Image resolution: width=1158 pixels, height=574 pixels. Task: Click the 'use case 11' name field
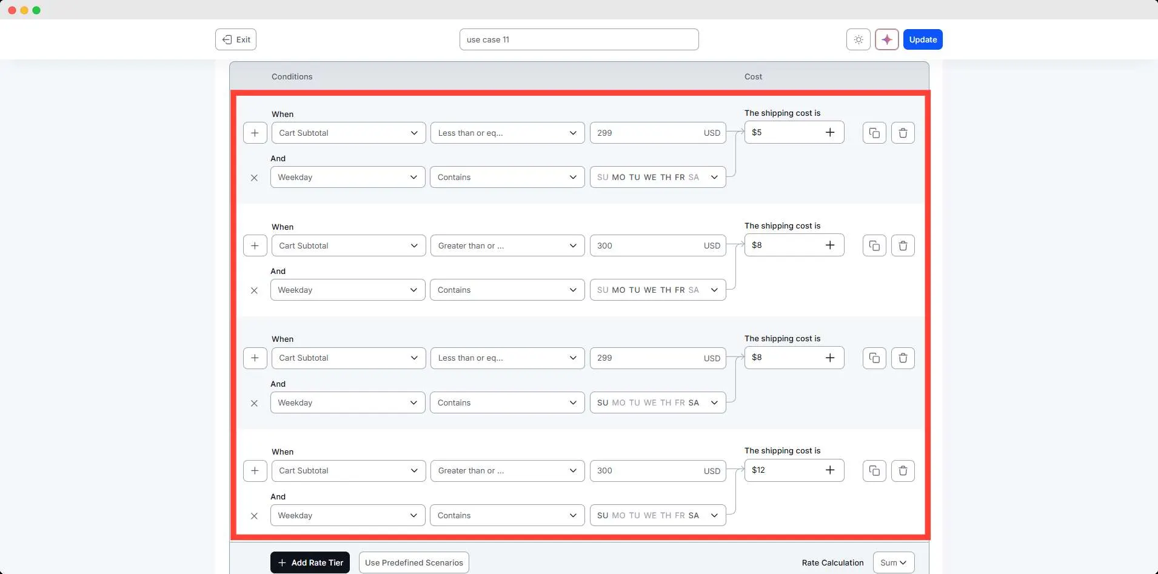pyautogui.click(x=578, y=39)
